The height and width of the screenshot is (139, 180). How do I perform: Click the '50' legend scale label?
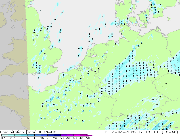88,138
